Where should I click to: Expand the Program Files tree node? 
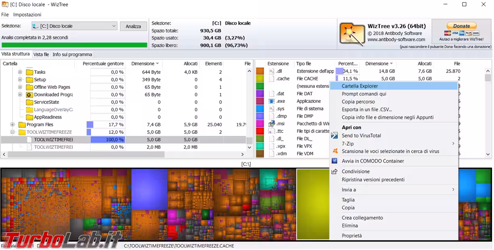(x=13, y=125)
